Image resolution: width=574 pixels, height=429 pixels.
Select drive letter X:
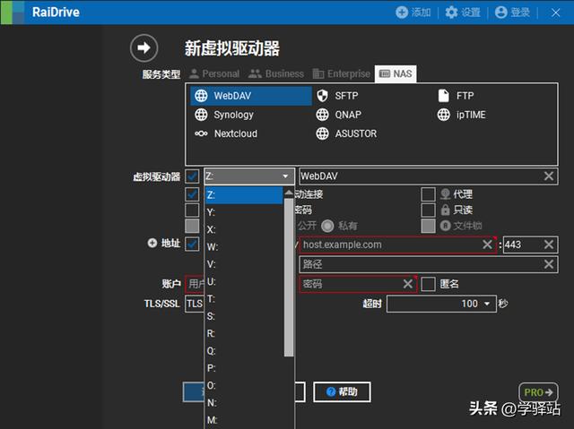(x=243, y=229)
